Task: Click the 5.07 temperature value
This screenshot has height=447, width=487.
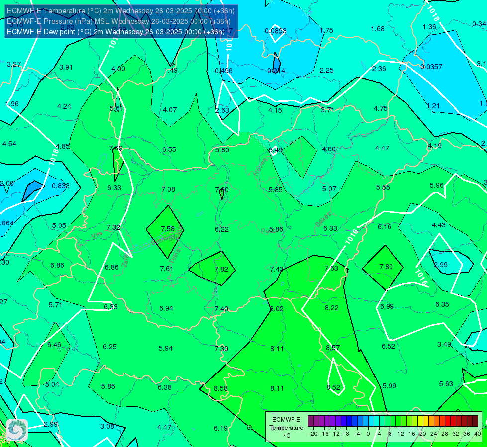Action: click(329, 189)
